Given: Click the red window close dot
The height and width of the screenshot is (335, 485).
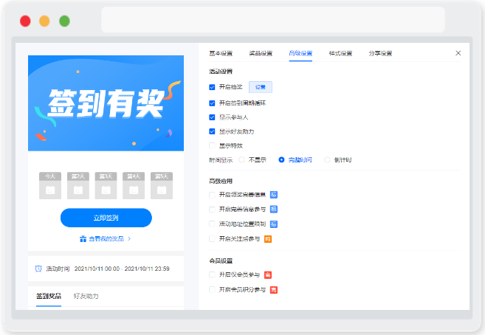Looking at the screenshot, I should point(25,21).
